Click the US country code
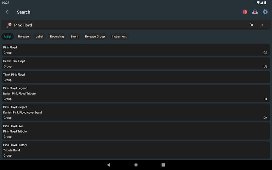This screenshot has height=170, width=272. click(x=265, y=66)
